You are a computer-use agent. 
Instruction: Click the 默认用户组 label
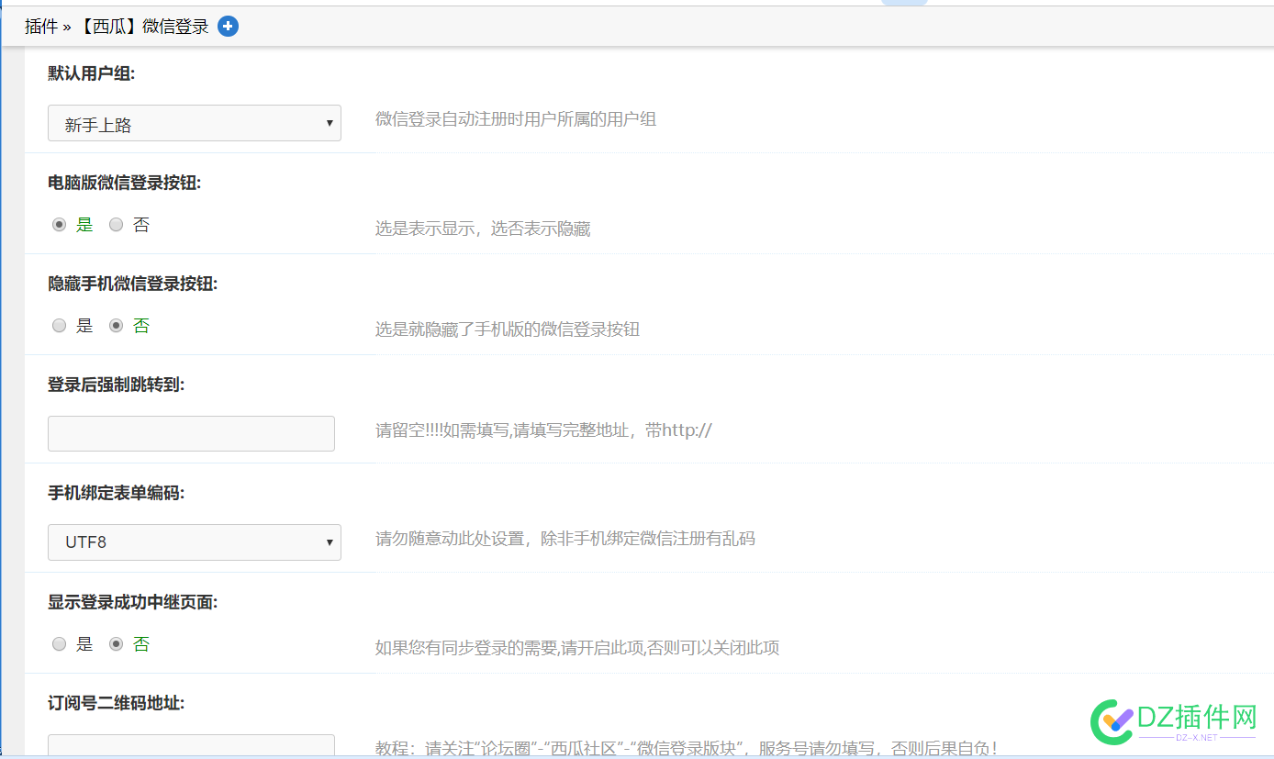click(x=92, y=73)
